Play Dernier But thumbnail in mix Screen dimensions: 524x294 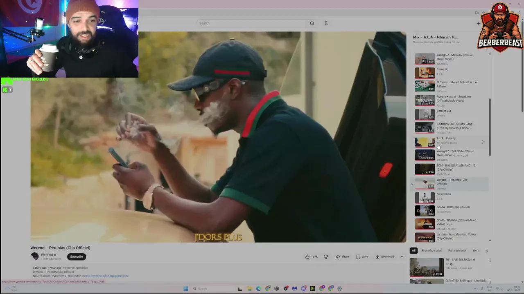coord(425,114)
